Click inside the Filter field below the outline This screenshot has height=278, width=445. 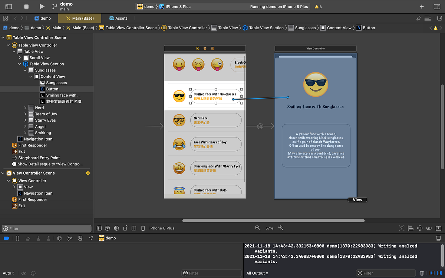pyautogui.click(x=46, y=228)
